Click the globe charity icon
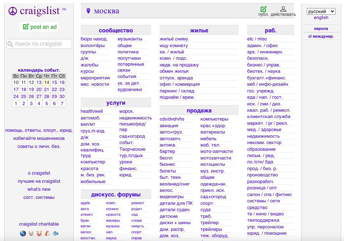This screenshot has width=344, height=241. [x=23, y=234]
